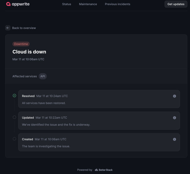Image resolution: width=190 pixels, height=174 pixels.
Task: Click the Appwrite logo icon
Action: tap(8, 4)
